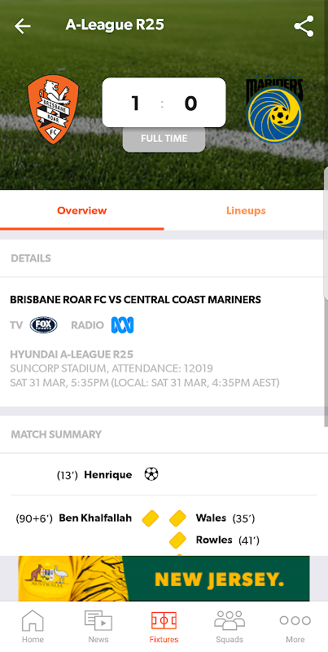This screenshot has width=328, height=652.
Task: Tap the Brisbane Roar FC crest
Action: (x=53, y=109)
